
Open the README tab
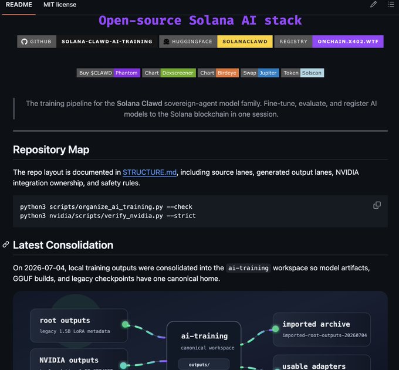(x=19, y=5)
